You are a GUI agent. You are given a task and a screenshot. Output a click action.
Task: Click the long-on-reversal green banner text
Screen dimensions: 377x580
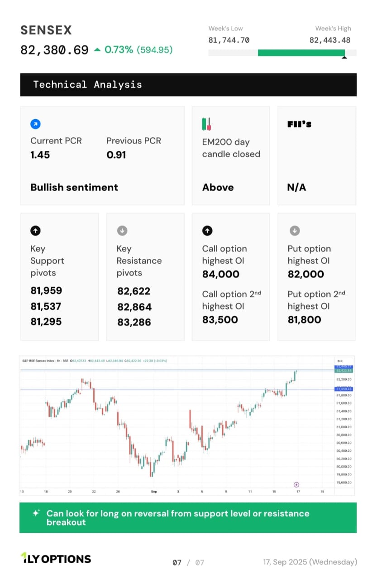[x=178, y=517]
